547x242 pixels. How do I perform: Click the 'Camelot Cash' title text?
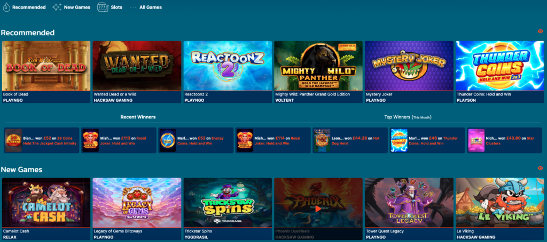coord(16,231)
